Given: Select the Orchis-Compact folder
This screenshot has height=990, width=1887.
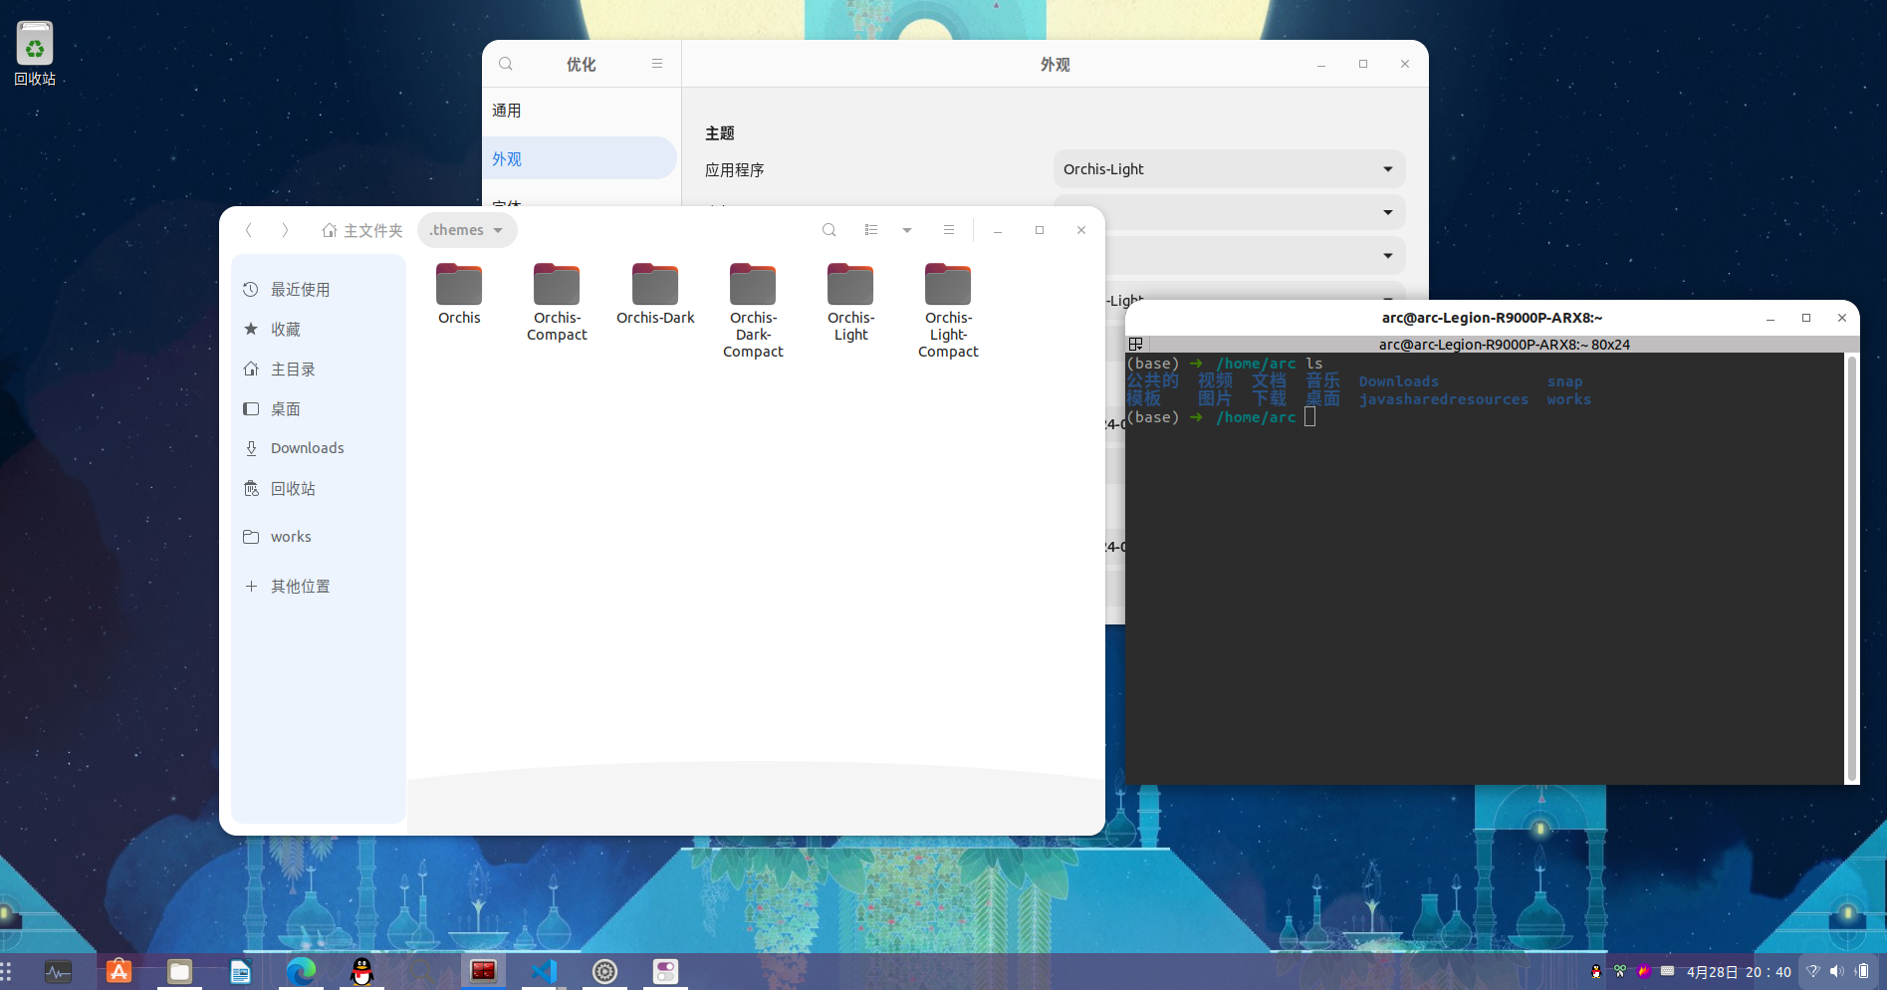Looking at the screenshot, I should pyautogui.click(x=557, y=302).
